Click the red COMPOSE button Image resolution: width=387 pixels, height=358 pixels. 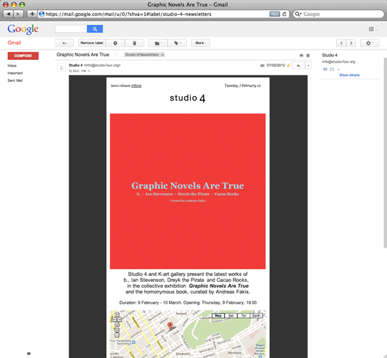[x=23, y=56]
